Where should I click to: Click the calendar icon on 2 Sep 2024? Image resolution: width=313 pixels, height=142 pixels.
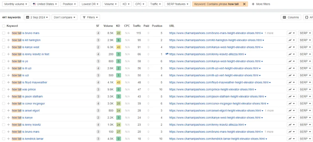pyautogui.click(x=28, y=17)
